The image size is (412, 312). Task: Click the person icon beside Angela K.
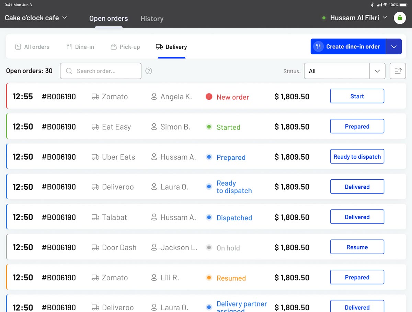154,97
